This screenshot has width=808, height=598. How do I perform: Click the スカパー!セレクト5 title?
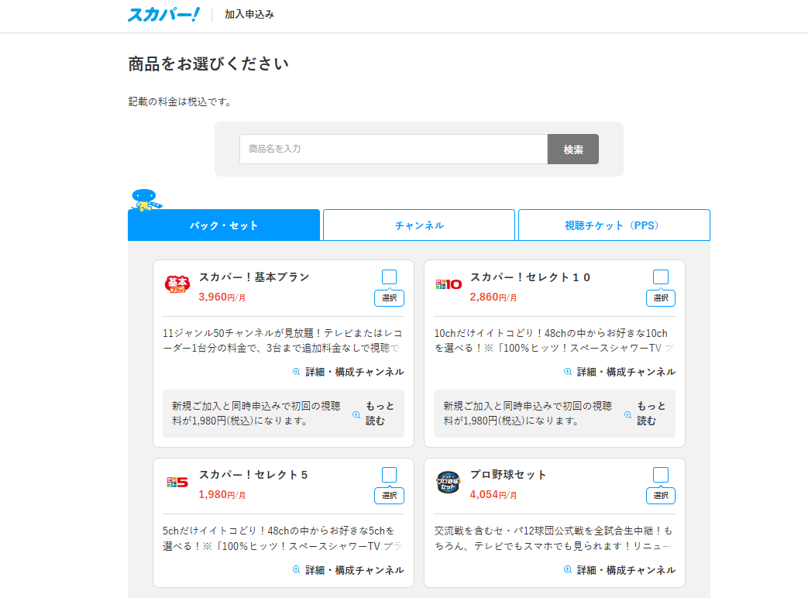(253, 475)
